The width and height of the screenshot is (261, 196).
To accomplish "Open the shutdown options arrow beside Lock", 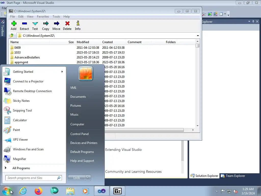I will (88, 178).
